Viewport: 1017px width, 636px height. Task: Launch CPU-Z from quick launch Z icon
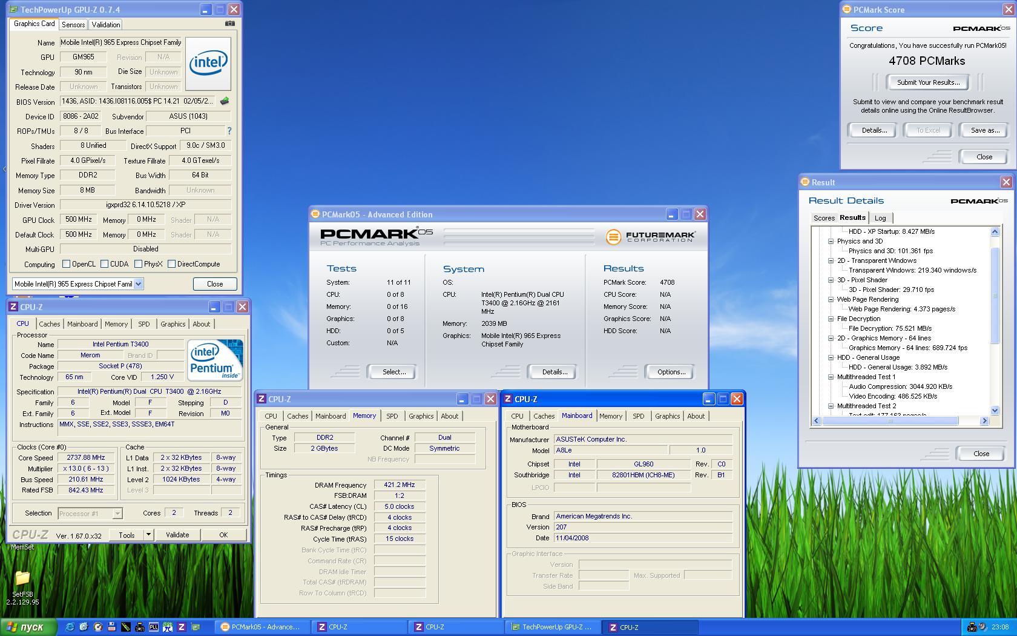point(182,627)
